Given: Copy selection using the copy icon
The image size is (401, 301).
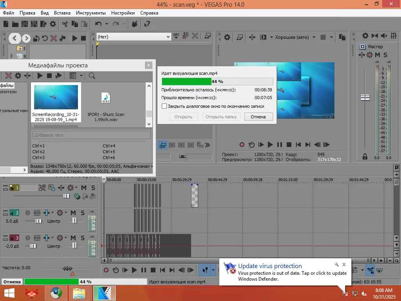Looking at the screenshot, I should (x=75, y=24).
